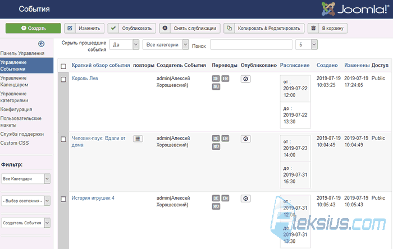Image resolution: width=393 pixels, height=249 pixels.
Task: Toggle published status icon for История игрушек 4
Action: 246,199
